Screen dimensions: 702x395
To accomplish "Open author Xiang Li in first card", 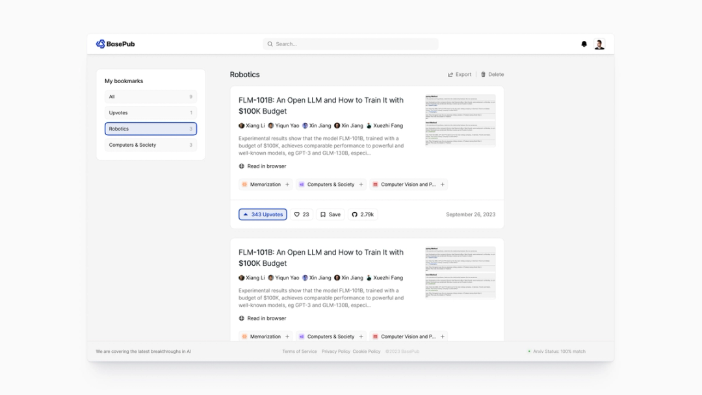I will (252, 125).
